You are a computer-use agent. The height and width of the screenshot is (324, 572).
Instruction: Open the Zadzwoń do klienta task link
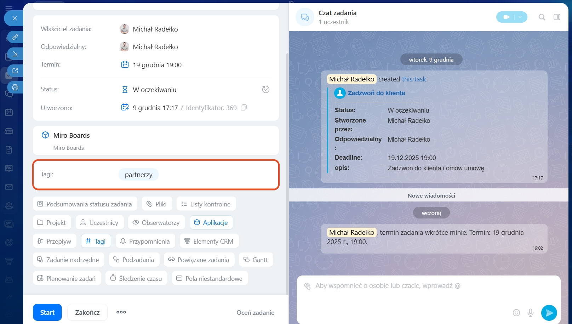(376, 93)
